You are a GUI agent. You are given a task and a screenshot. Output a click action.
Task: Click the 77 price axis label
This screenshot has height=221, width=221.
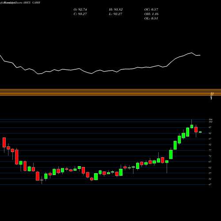coord(210,150)
